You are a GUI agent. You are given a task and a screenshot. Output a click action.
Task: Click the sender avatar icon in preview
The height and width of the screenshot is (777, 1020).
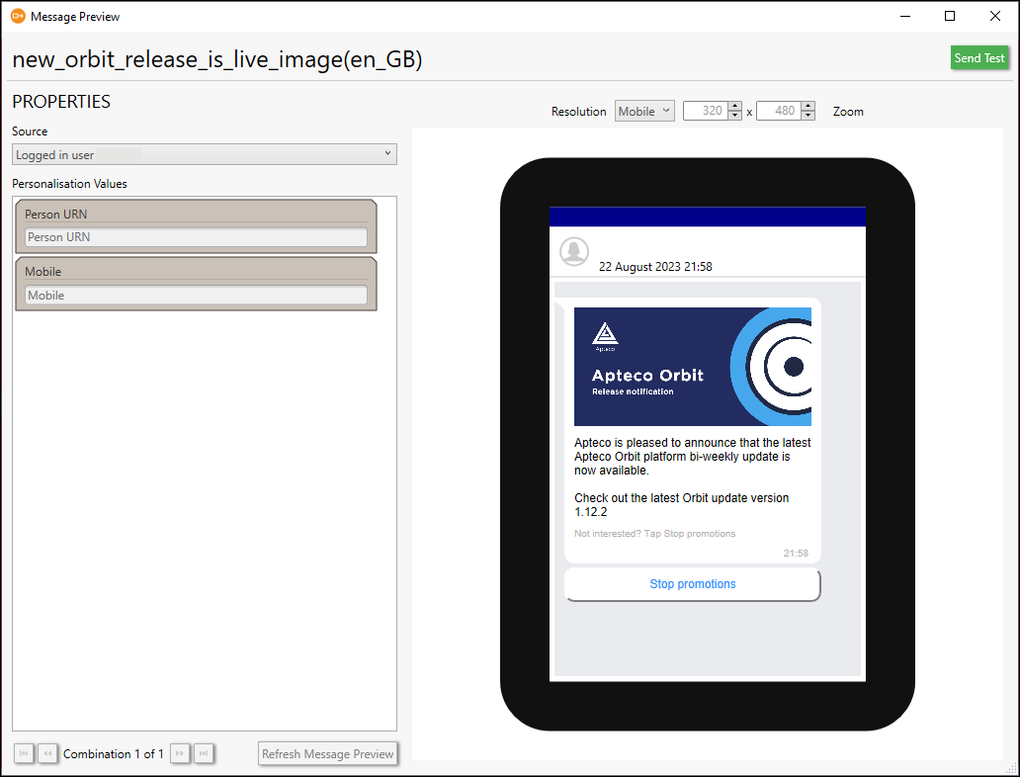click(x=574, y=252)
